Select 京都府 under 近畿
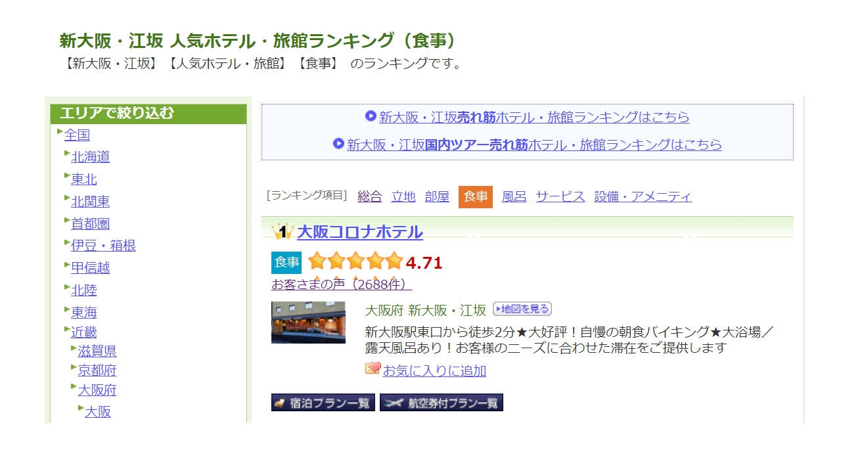The height and width of the screenshot is (473, 841). pos(97,371)
